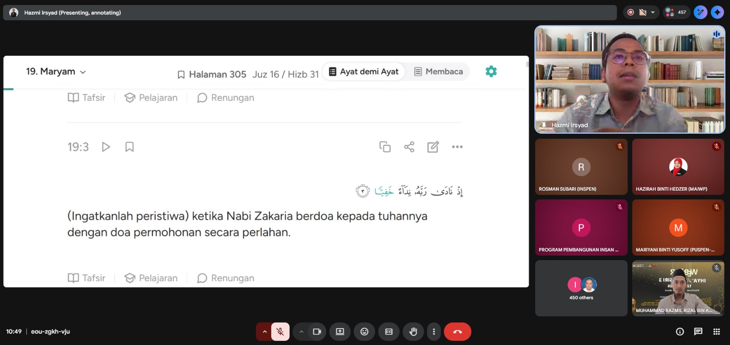
Task: Play audio for verse 19:3
Action: (106, 147)
